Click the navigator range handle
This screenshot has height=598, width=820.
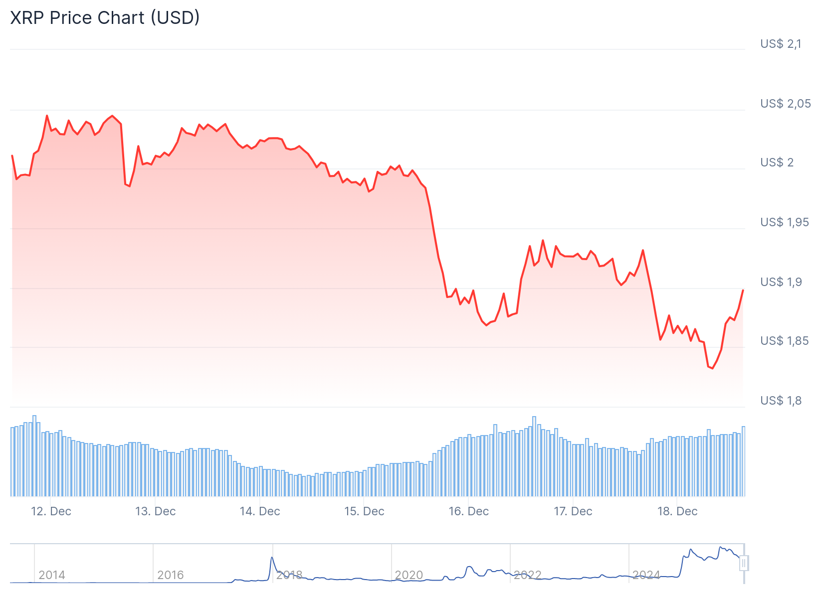point(744,564)
